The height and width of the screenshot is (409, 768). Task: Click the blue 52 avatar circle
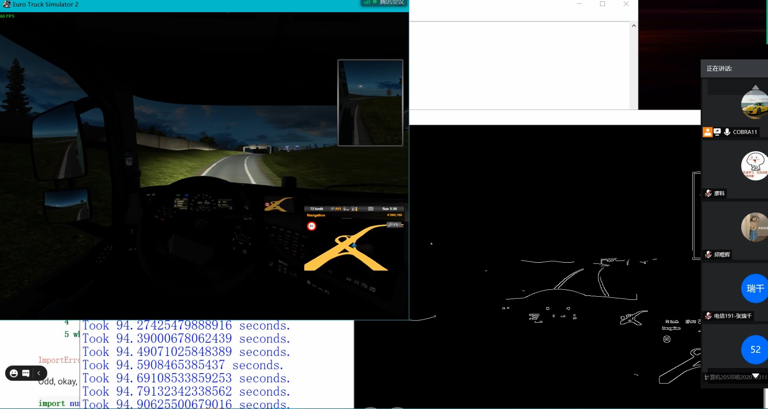tap(755, 349)
